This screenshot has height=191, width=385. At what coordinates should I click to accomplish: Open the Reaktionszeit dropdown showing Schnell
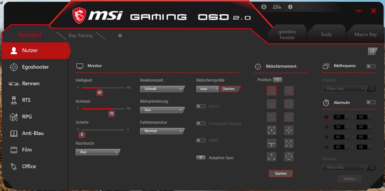click(x=162, y=89)
